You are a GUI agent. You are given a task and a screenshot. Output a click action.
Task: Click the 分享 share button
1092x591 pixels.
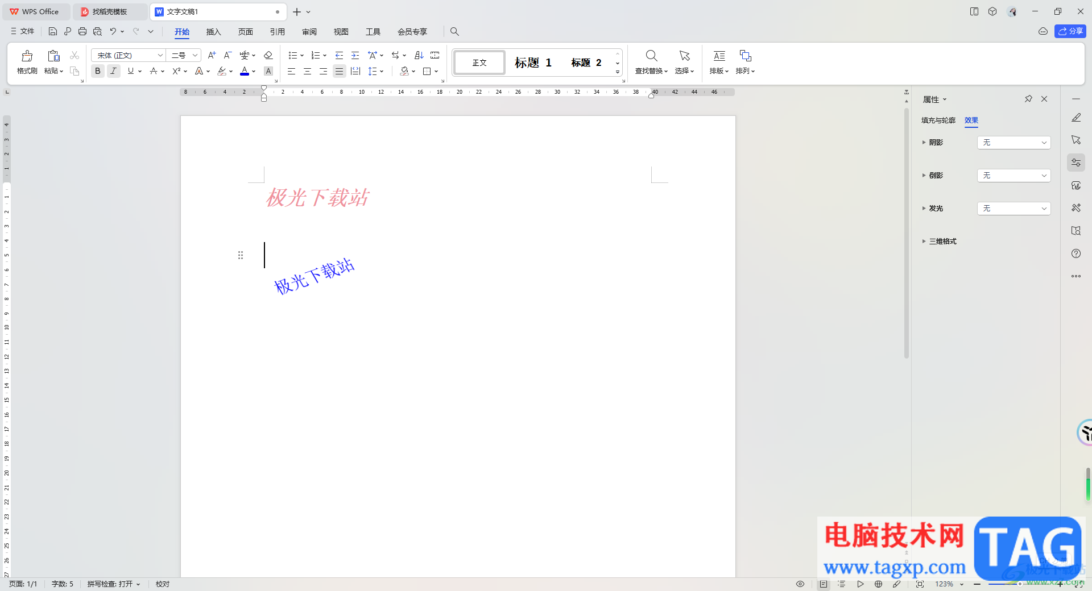coord(1070,31)
